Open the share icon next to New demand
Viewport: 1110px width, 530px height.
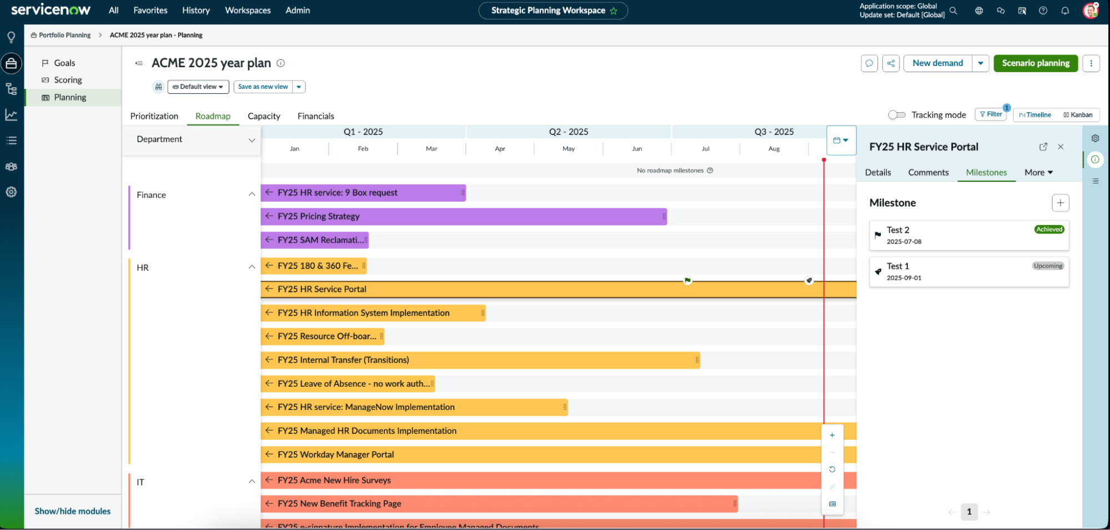pyautogui.click(x=891, y=63)
